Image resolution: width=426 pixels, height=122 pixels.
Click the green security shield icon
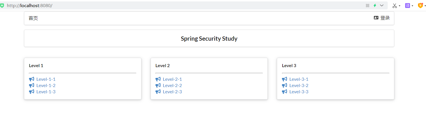2,5
